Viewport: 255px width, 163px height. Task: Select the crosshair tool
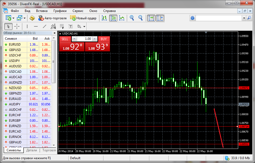click(x=17, y=26)
